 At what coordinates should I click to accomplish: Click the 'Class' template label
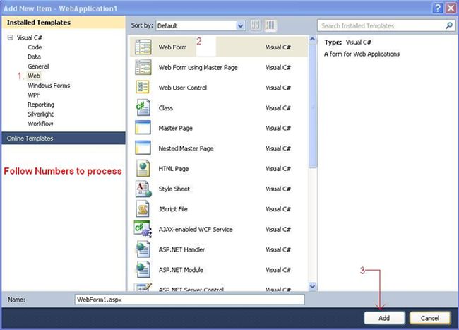[166, 108]
